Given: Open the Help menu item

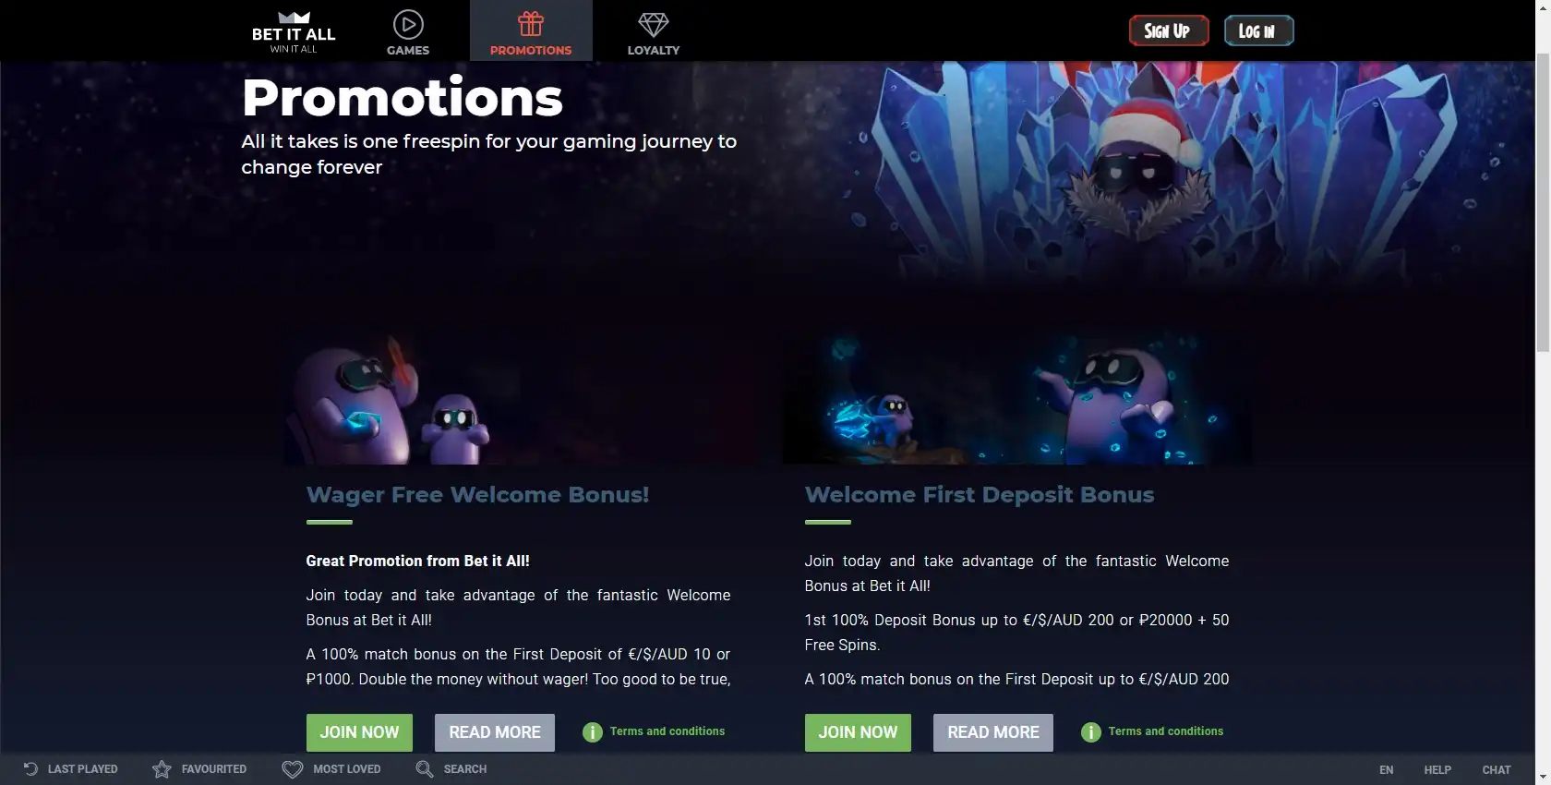Looking at the screenshot, I should (1437, 769).
